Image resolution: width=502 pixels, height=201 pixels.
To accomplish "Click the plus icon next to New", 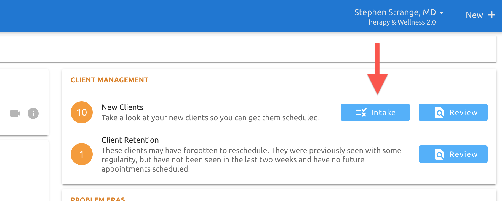I will click(x=492, y=15).
